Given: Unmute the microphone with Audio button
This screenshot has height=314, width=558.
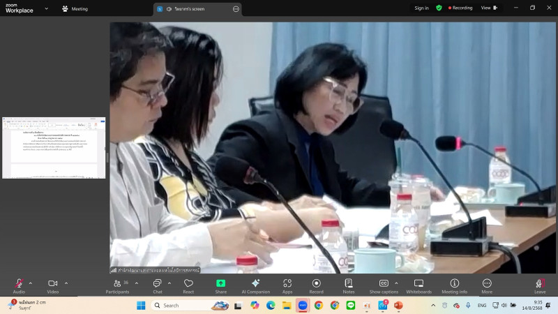Looking at the screenshot, I should pos(19,285).
